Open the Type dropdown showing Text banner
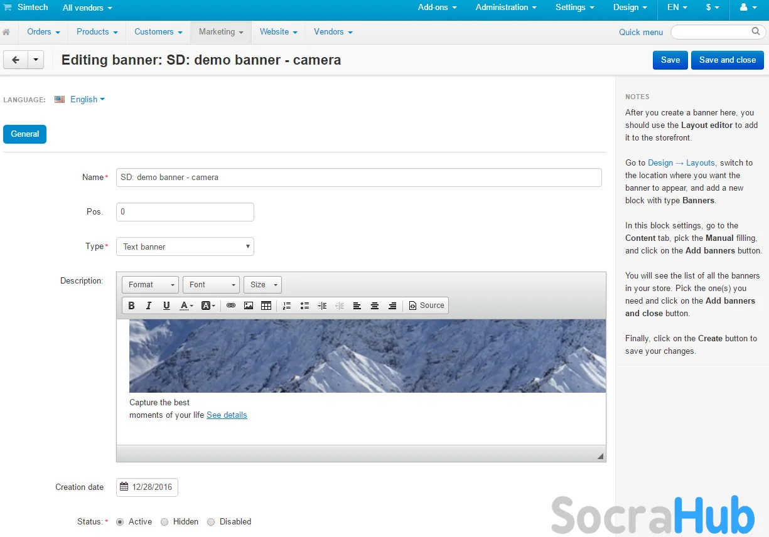Viewport: 769px width, 537px height. pyautogui.click(x=185, y=247)
